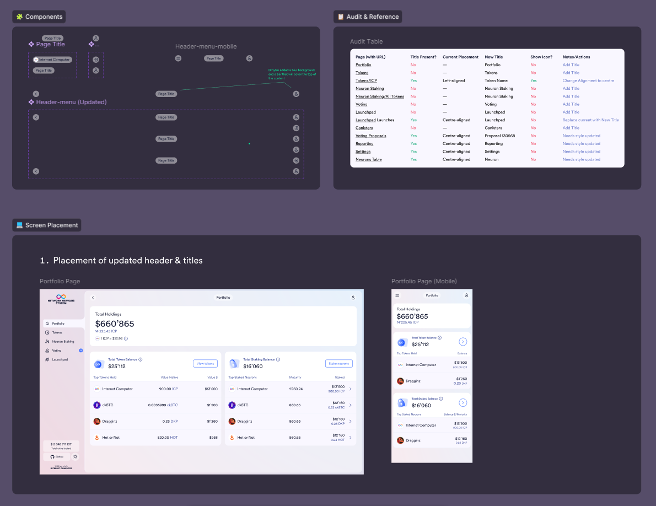
Task: Open the mobile Total Staked Balance arrow button
Action: 463,402
